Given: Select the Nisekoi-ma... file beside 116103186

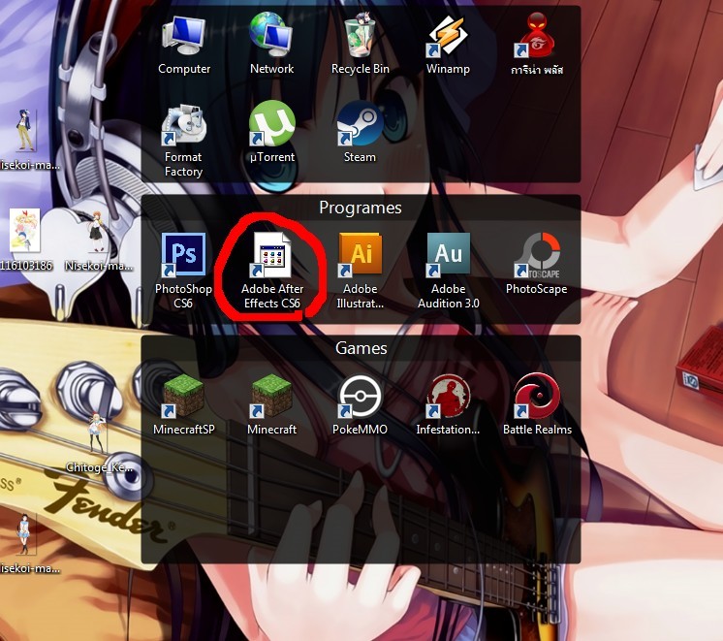Looking at the screenshot, I should pyautogui.click(x=99, y=240).
